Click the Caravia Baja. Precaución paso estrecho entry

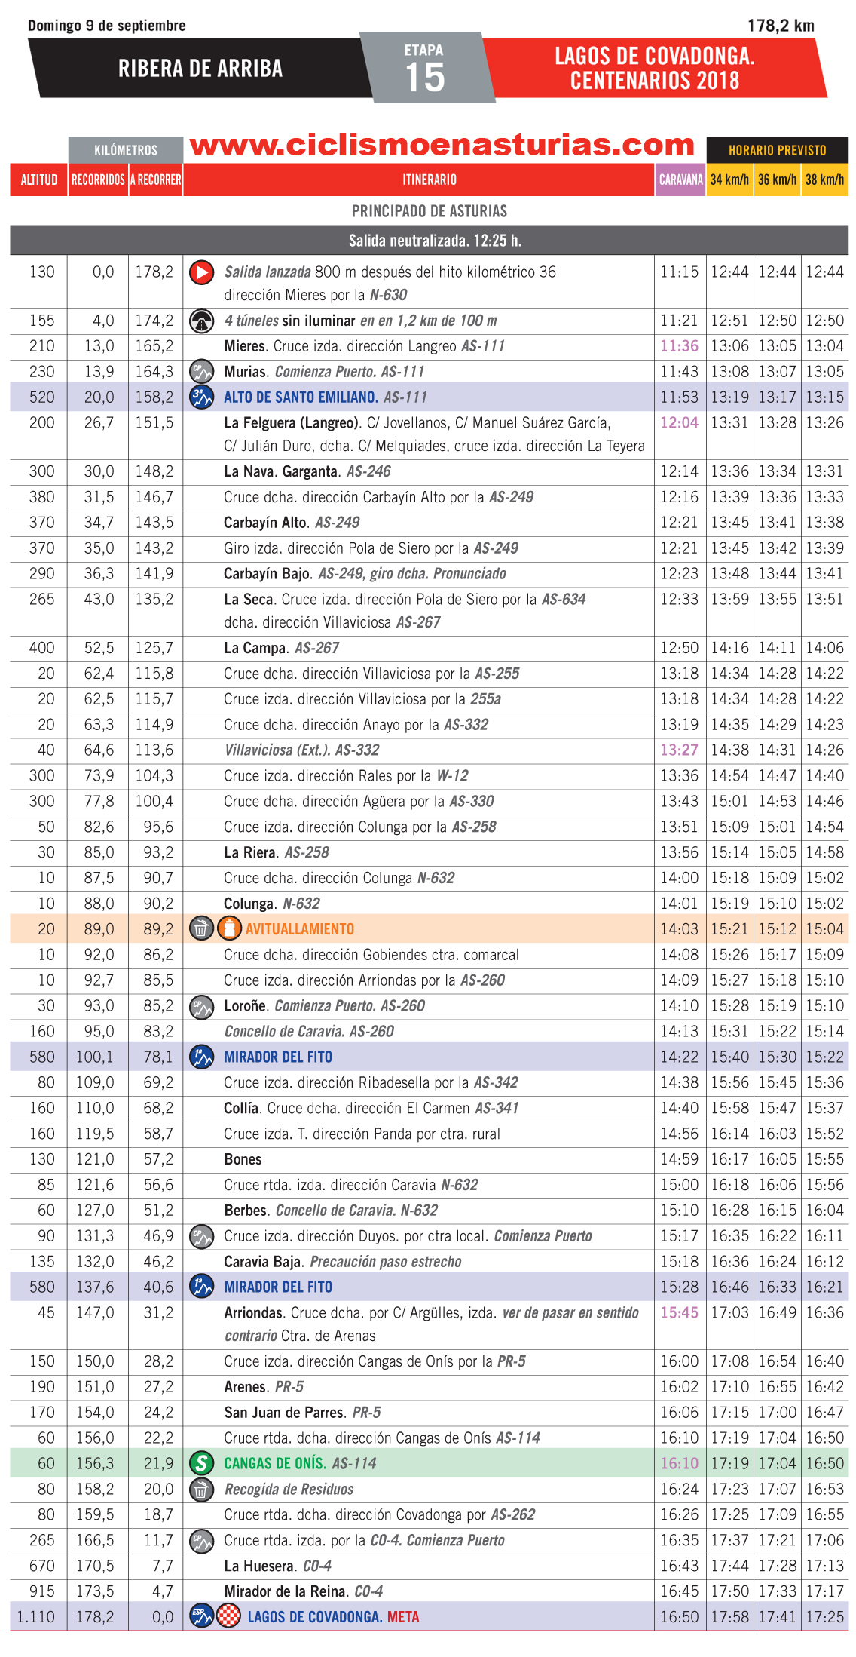343,1262
